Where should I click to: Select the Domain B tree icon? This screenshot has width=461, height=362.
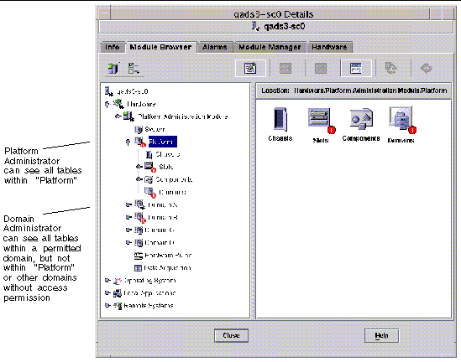coord(140,218)
